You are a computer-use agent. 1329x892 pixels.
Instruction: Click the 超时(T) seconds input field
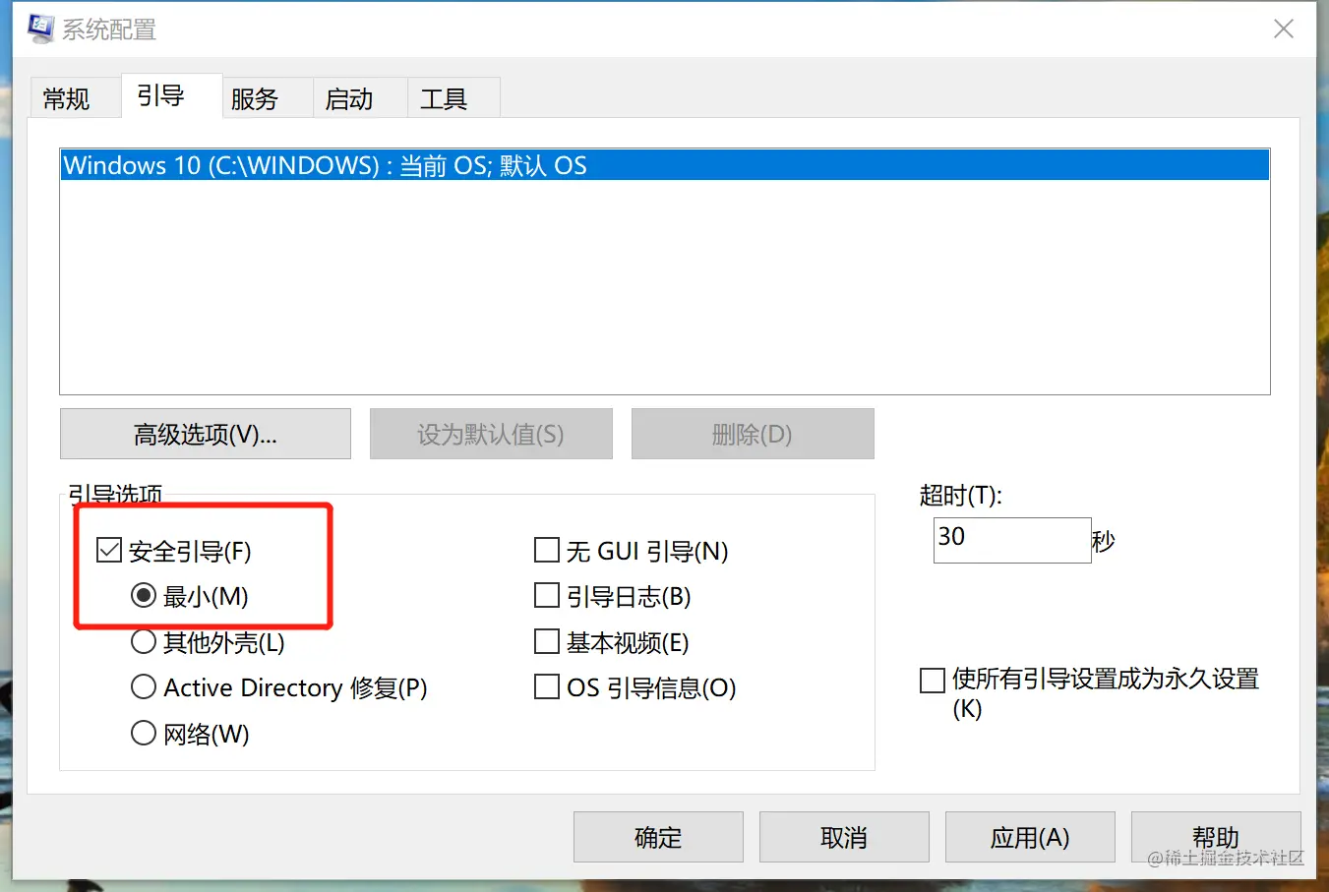(1012, 540)
